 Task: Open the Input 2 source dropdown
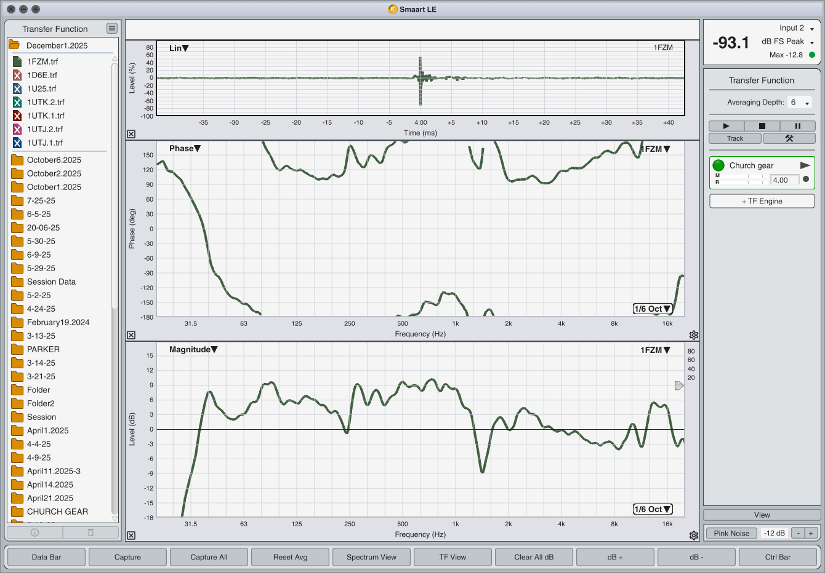[811, 29]
